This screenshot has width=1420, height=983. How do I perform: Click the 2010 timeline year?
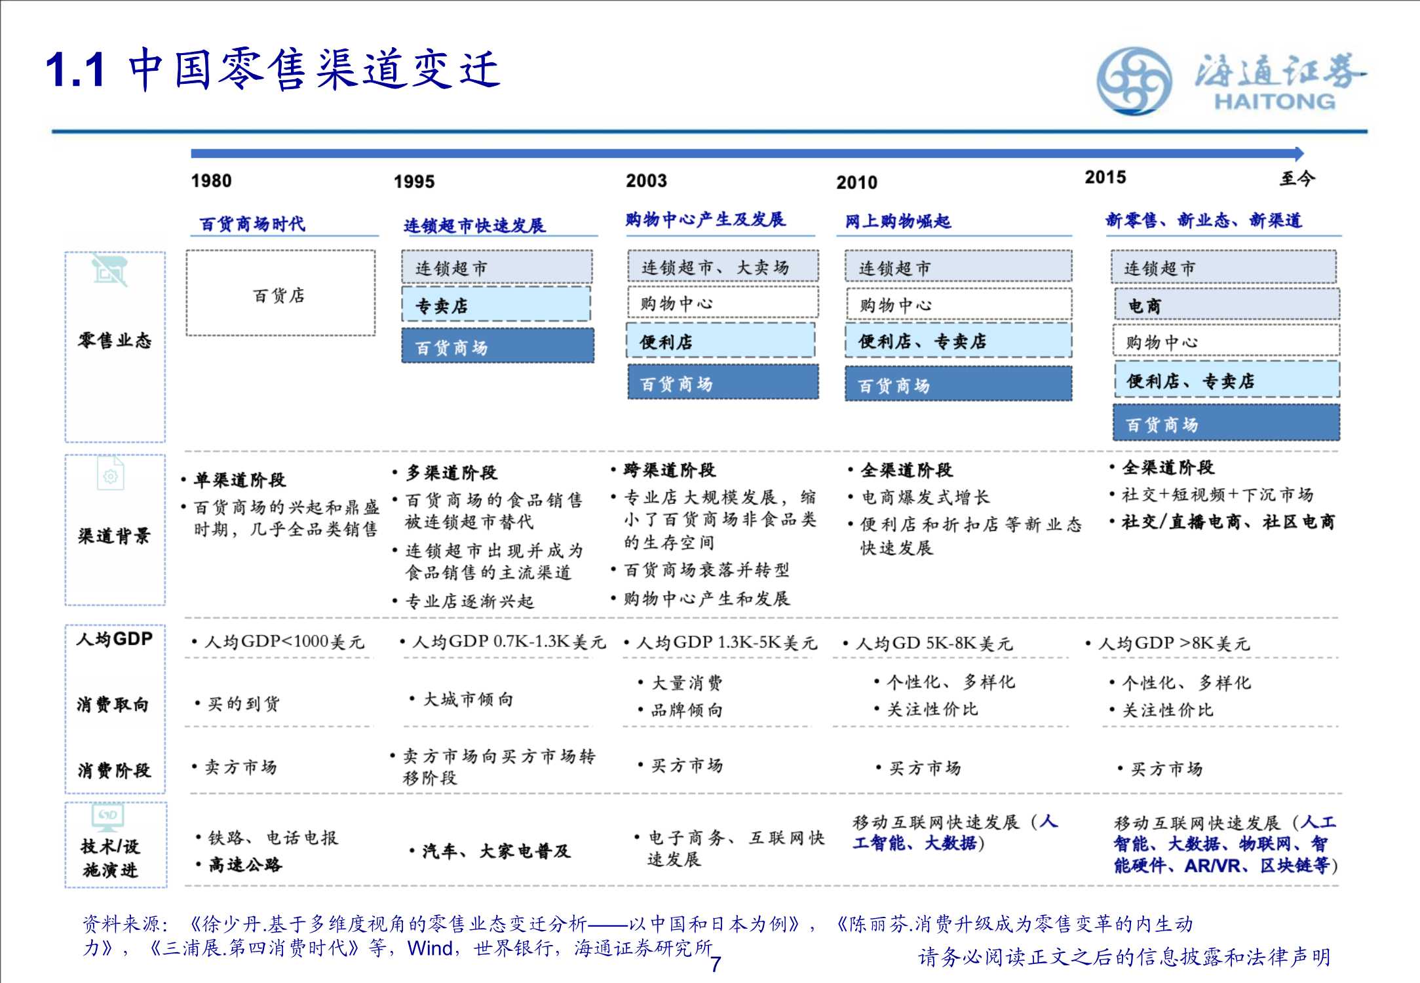(x=856, y=182)
